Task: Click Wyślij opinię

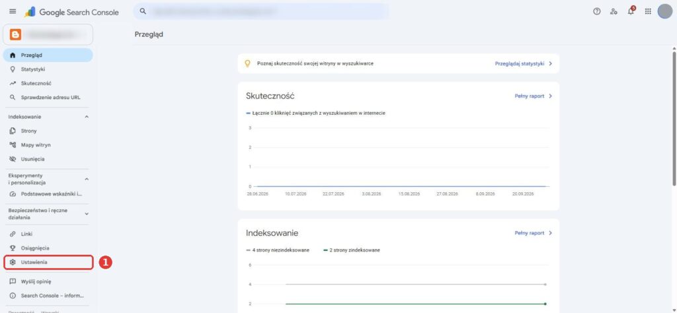Action: coord(48,281)
